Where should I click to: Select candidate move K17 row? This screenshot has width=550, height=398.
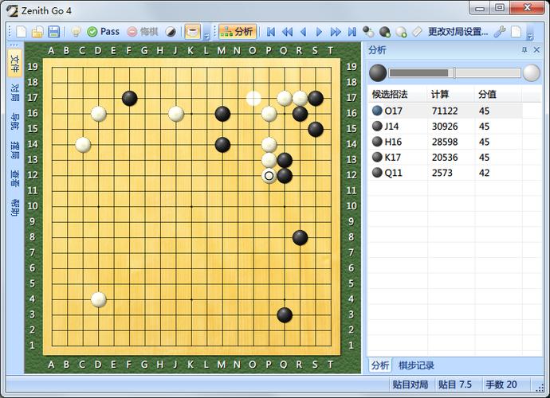coord(445,157)
